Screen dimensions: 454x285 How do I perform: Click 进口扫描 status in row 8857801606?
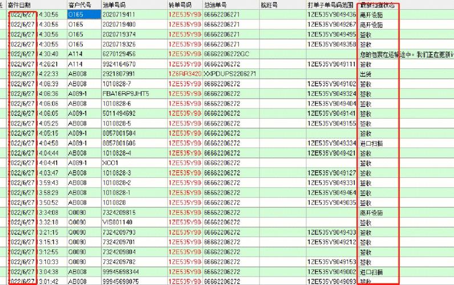coord(371,144)
